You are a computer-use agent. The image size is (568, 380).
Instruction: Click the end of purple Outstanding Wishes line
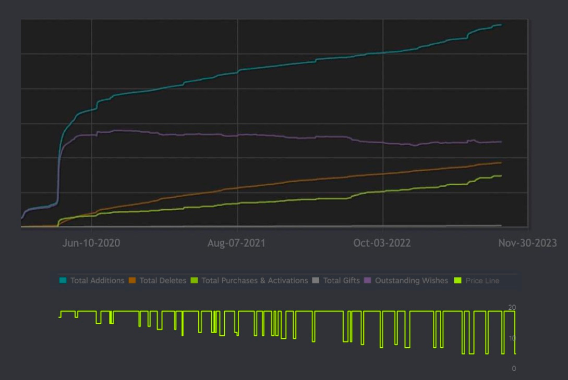click(x=501, y=142)
